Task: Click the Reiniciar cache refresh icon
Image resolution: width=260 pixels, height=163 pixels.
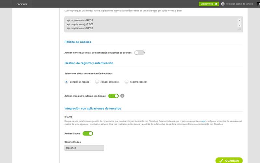Action: click(223, 4)
